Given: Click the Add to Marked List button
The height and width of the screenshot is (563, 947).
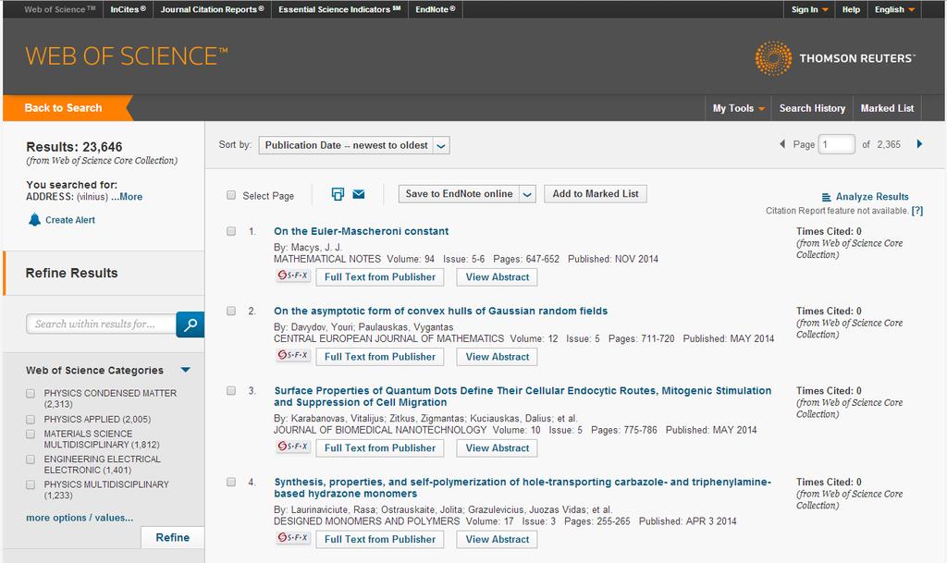Looking at the screenshot, I should pyautogui.click(x=596, y=194).
